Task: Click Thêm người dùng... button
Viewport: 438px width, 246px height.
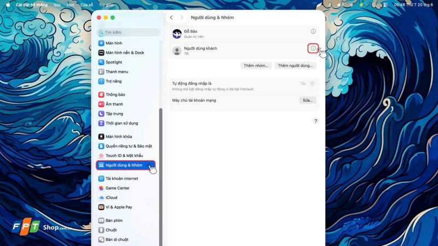Action: [295, 66]
